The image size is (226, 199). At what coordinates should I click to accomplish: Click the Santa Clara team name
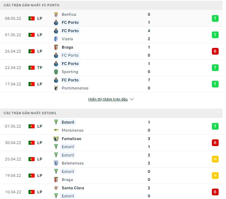(73, 188)
